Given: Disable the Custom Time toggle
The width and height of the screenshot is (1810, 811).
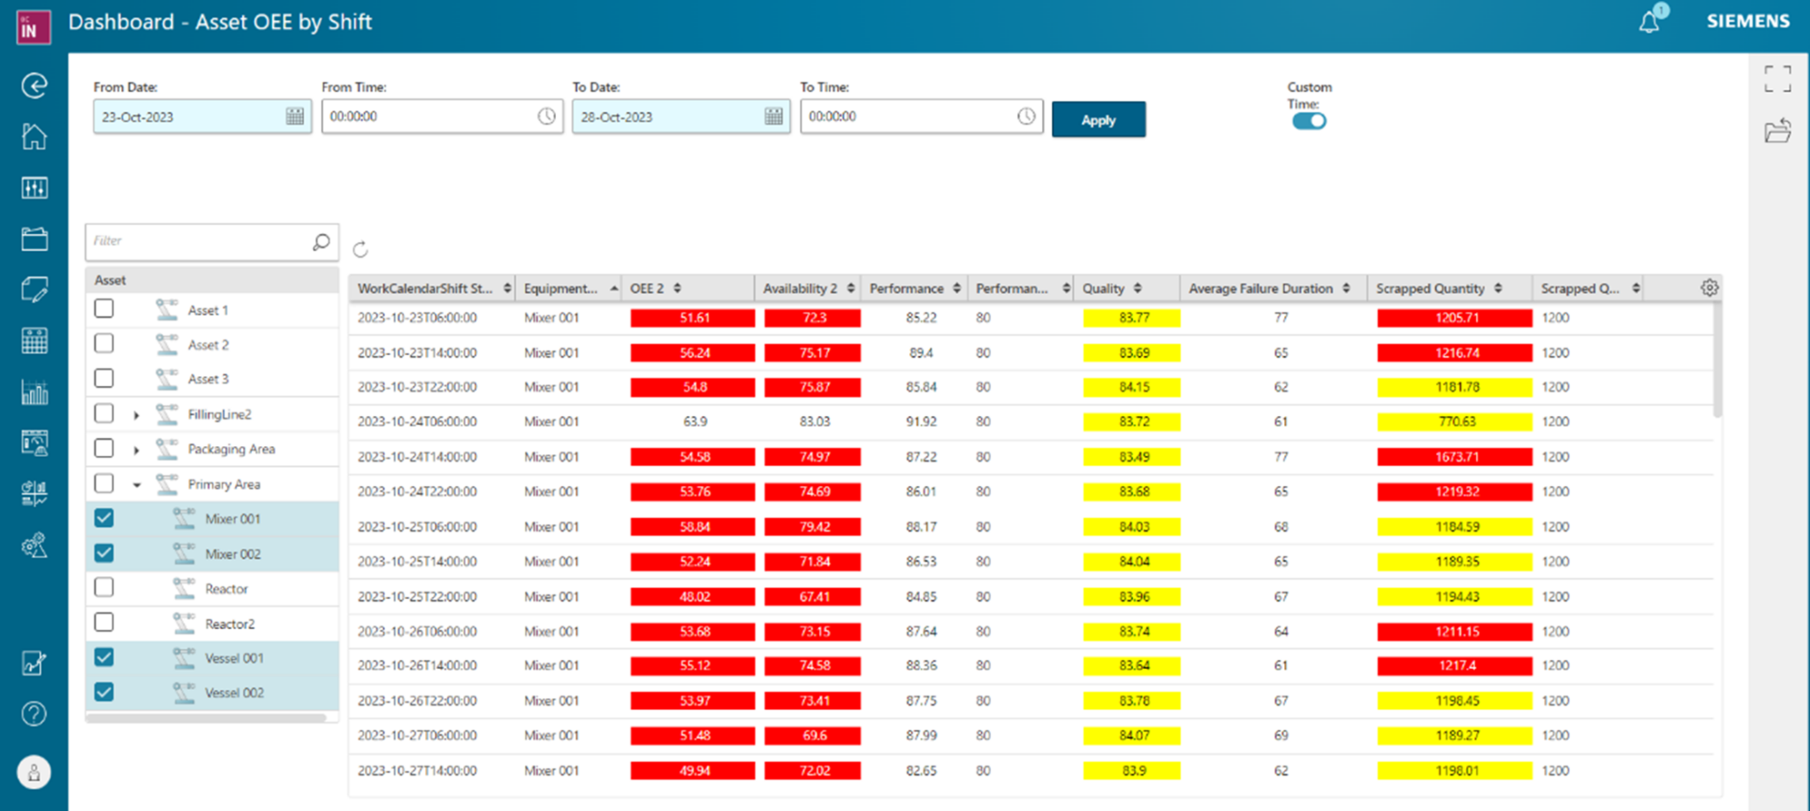Looking at the screenshot, I should [1308, 121].
